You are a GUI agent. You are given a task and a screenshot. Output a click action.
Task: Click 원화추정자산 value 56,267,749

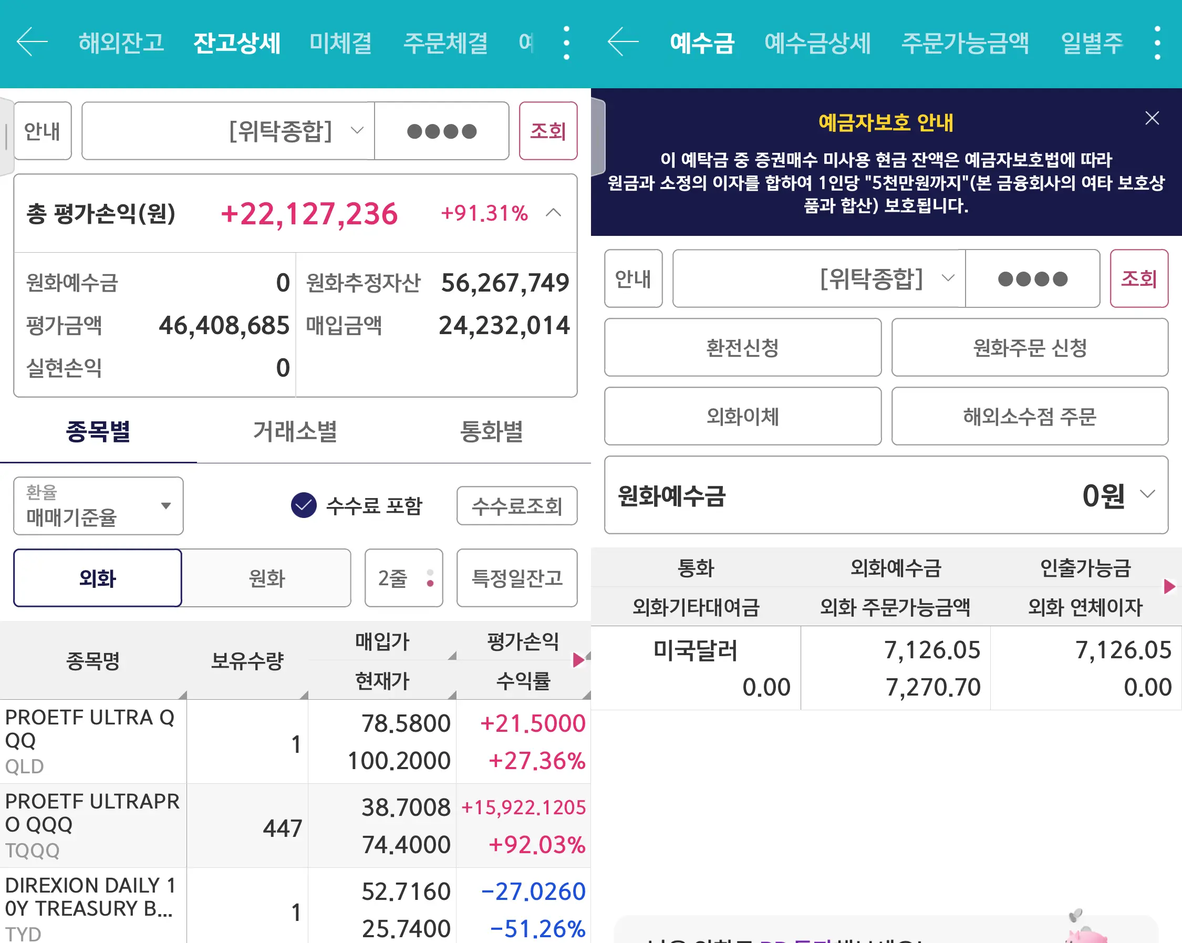click(505, 283)
